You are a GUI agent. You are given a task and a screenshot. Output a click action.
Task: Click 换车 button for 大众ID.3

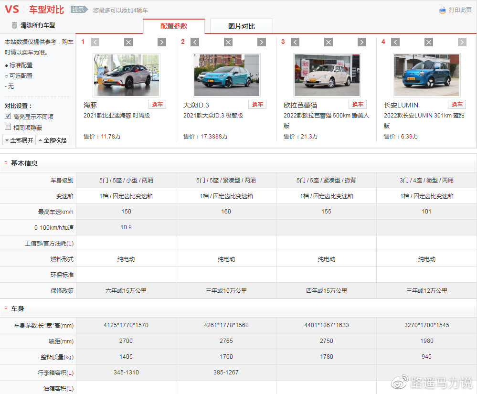pyautogui.click(x=257, y=105)
